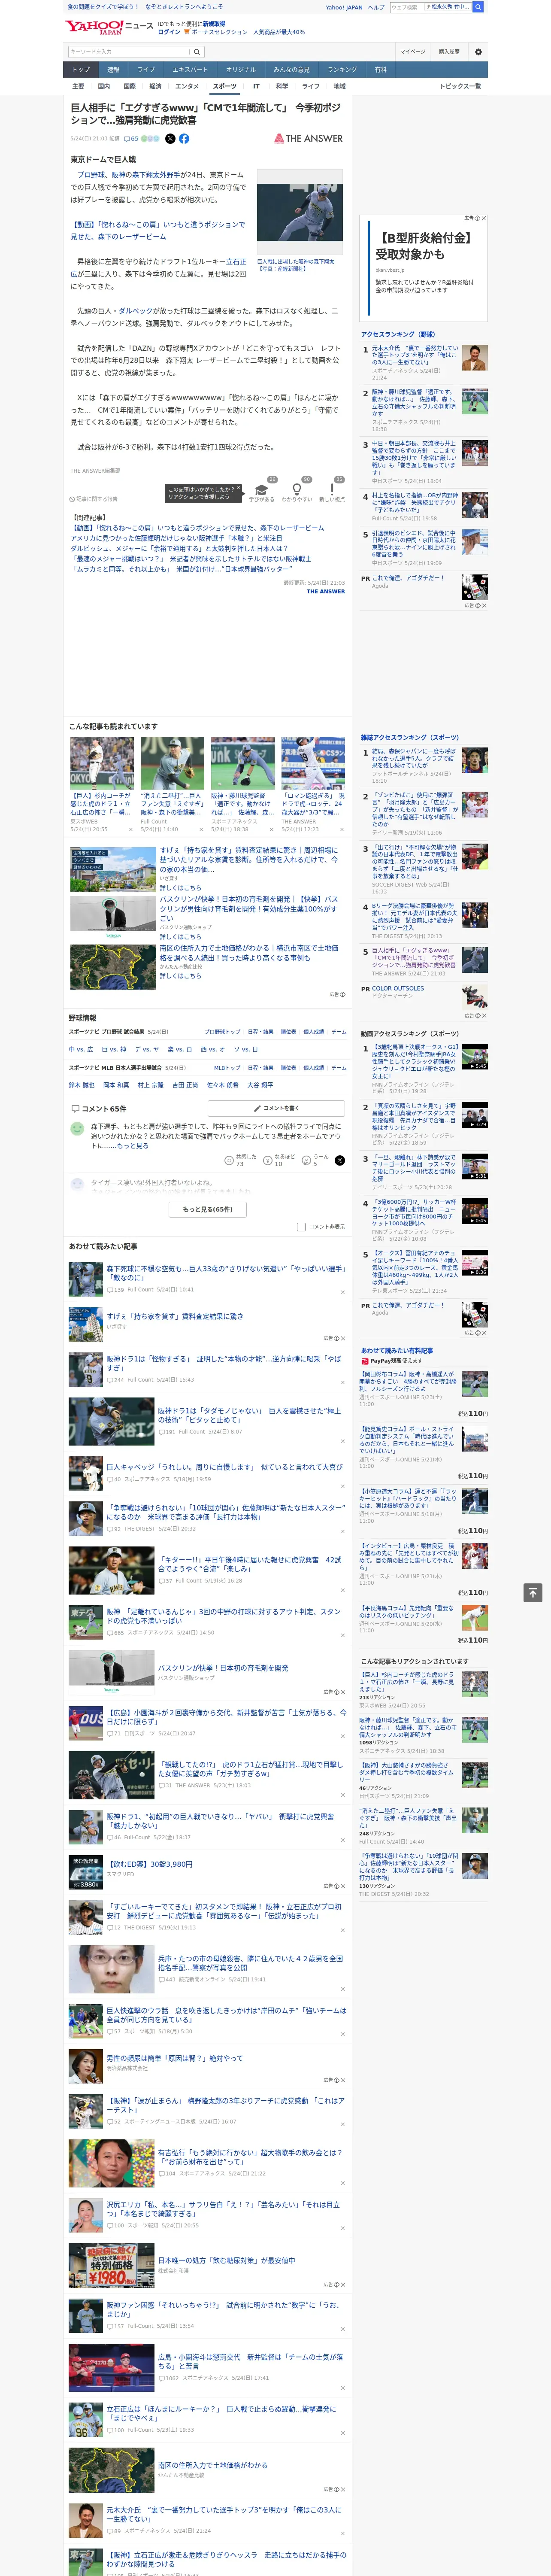This screenshot has height=2576, width=551.
Task: Toggle the コメント非表示 checkbox
Action: click(x=301, y=1227)
